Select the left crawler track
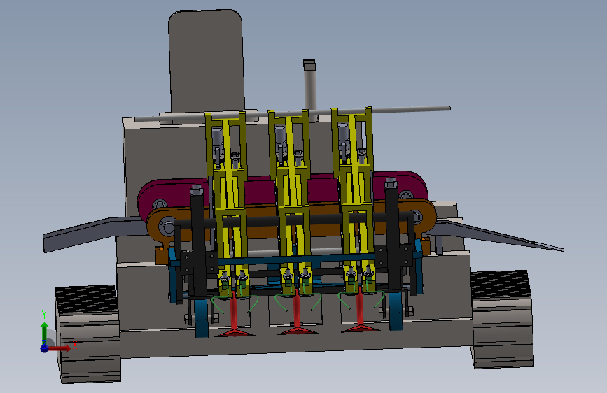Viewport: 607px width, 393px height. coord(88,334)
